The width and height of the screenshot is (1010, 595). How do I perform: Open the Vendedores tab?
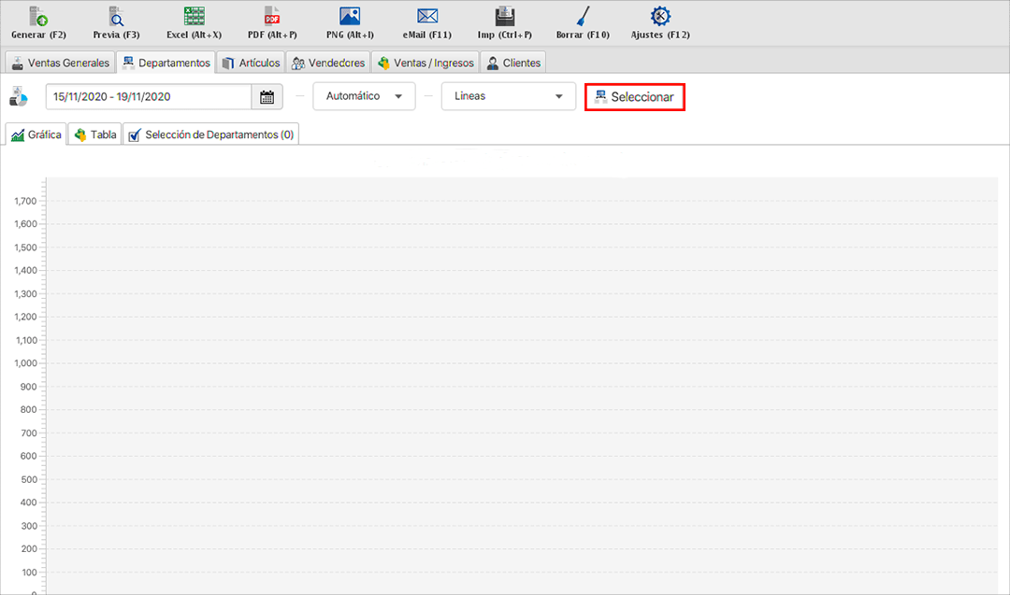click(x=327, y=63)
